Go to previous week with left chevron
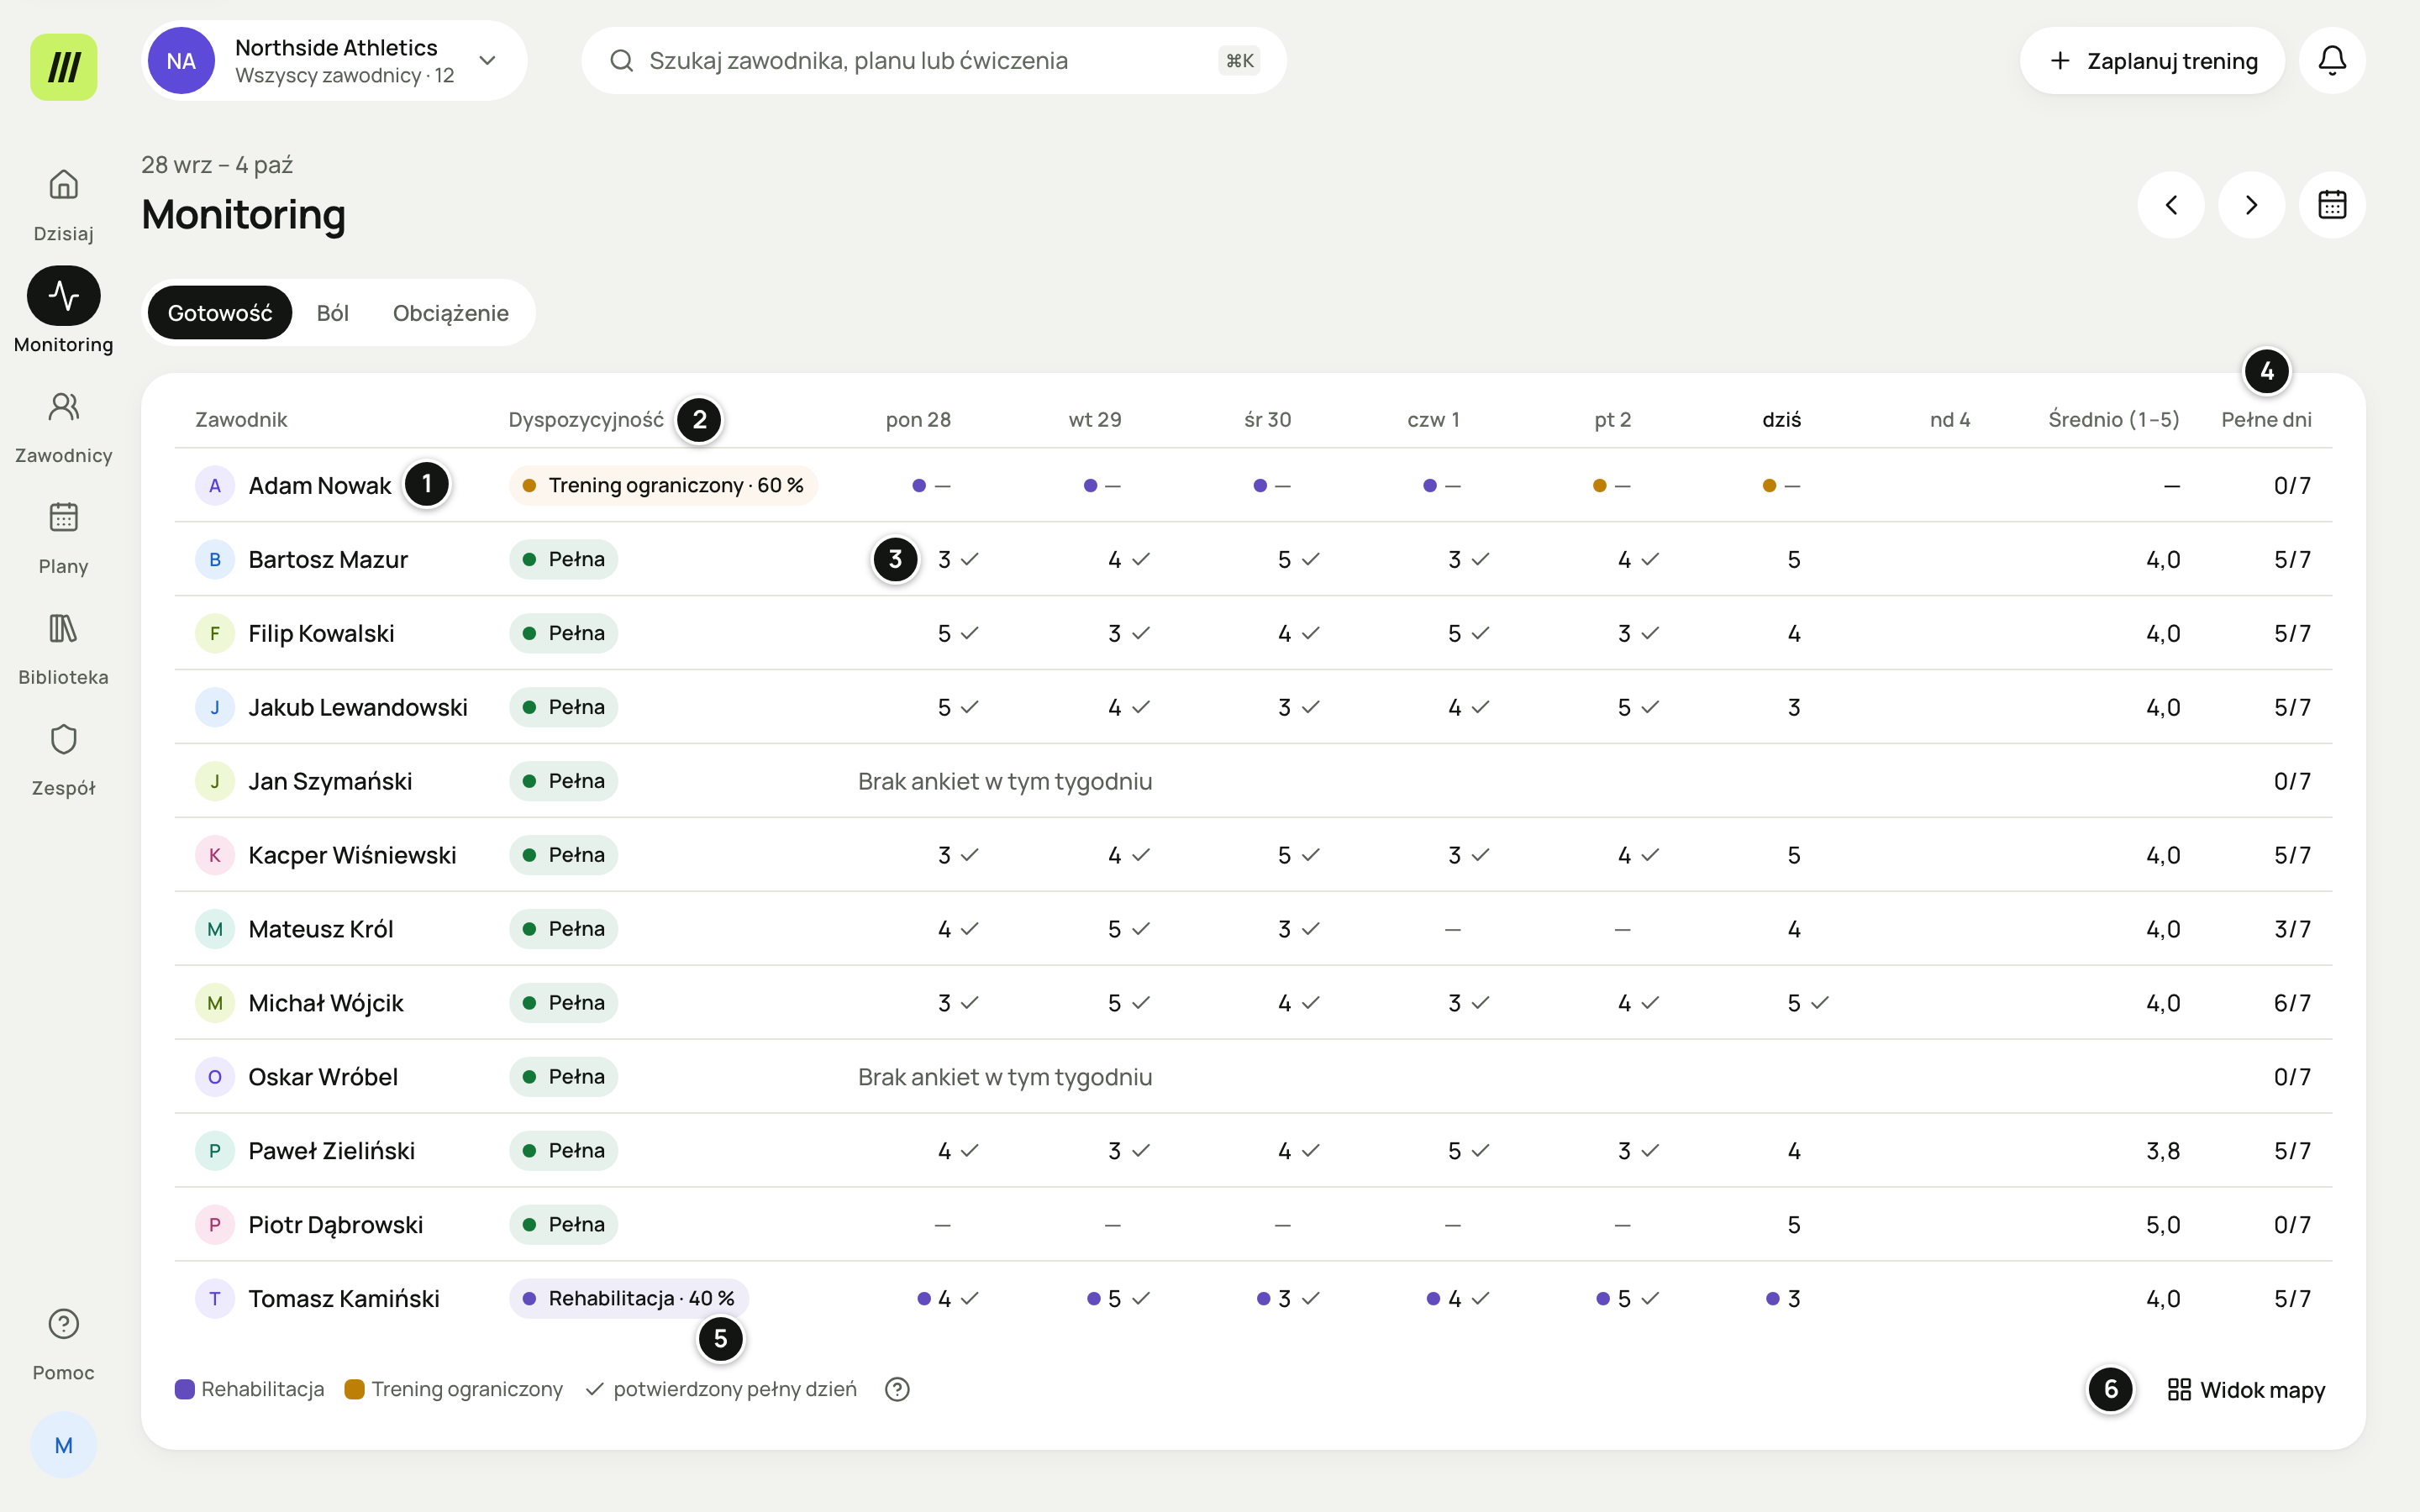This screenshot has width=2420, height=1512. pos(2171,205)
